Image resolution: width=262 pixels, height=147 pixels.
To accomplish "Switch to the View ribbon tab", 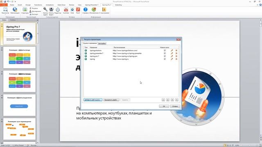I will tap(79, 5).
